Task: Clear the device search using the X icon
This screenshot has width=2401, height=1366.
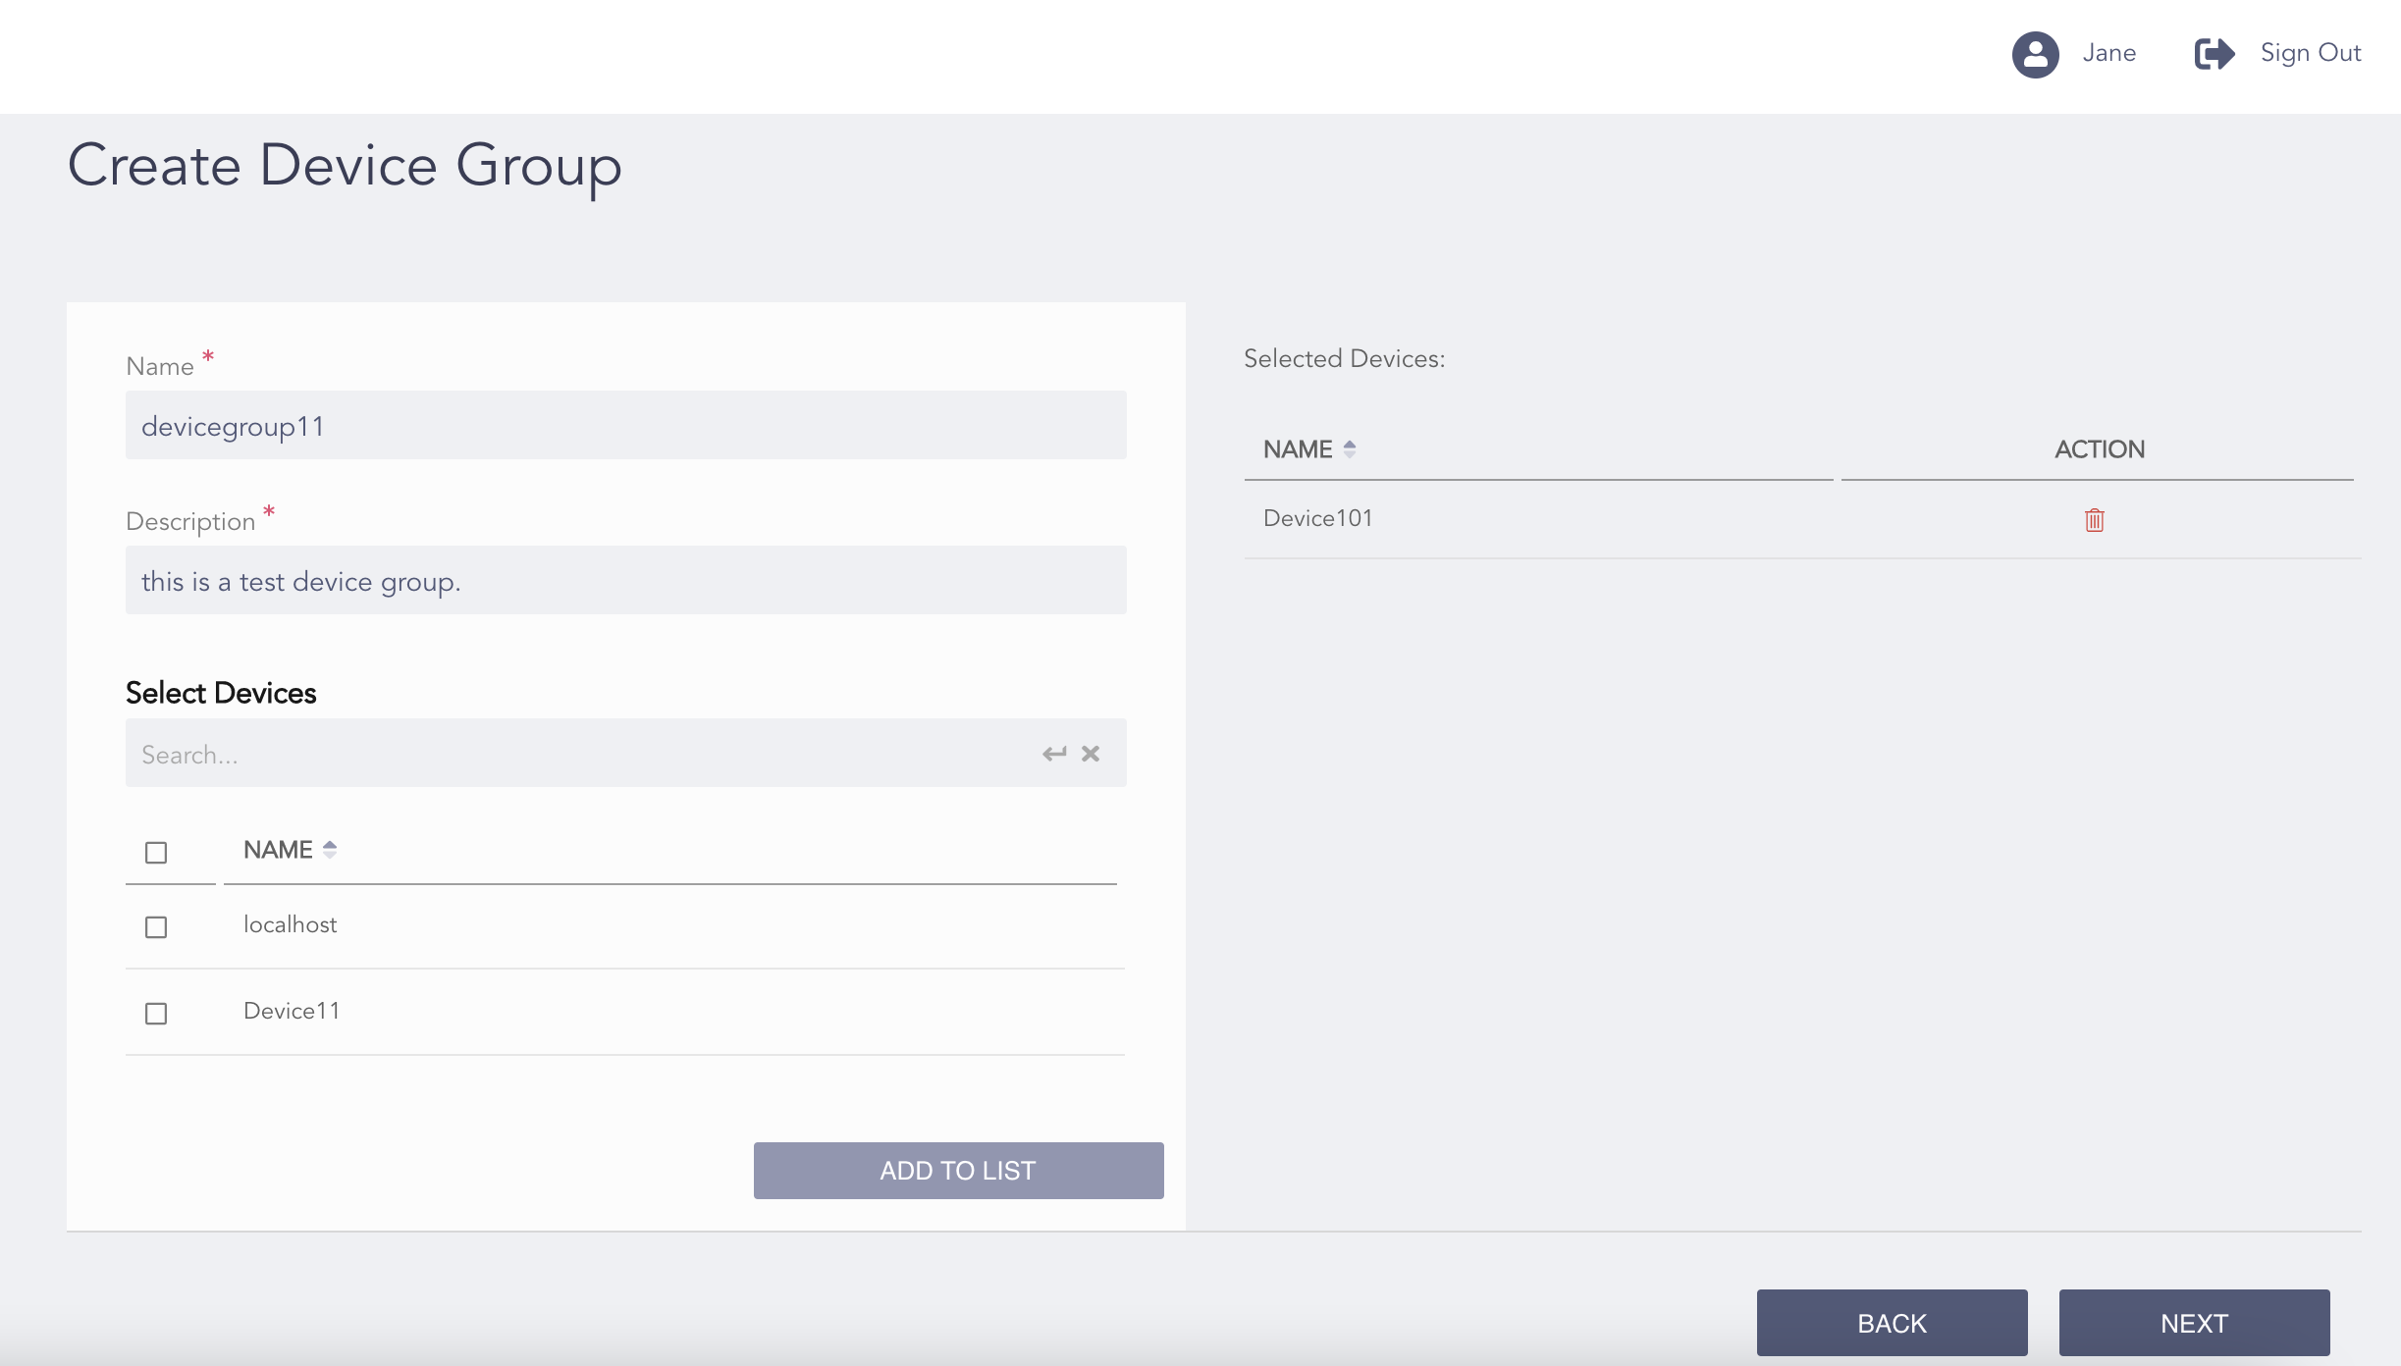Action: [1090, 754]
